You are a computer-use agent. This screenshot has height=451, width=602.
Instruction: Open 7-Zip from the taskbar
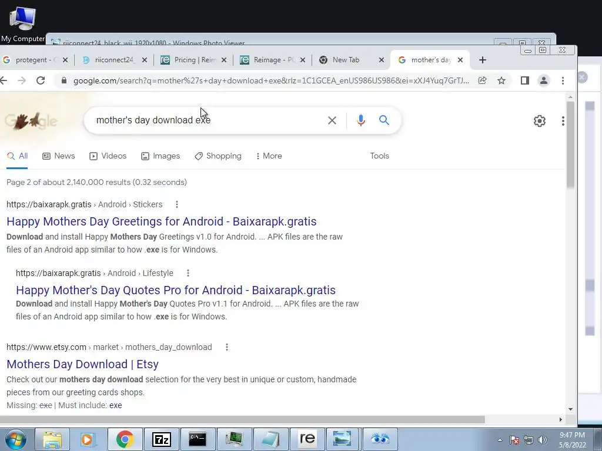pyautogui.click(x=161, y=439)
